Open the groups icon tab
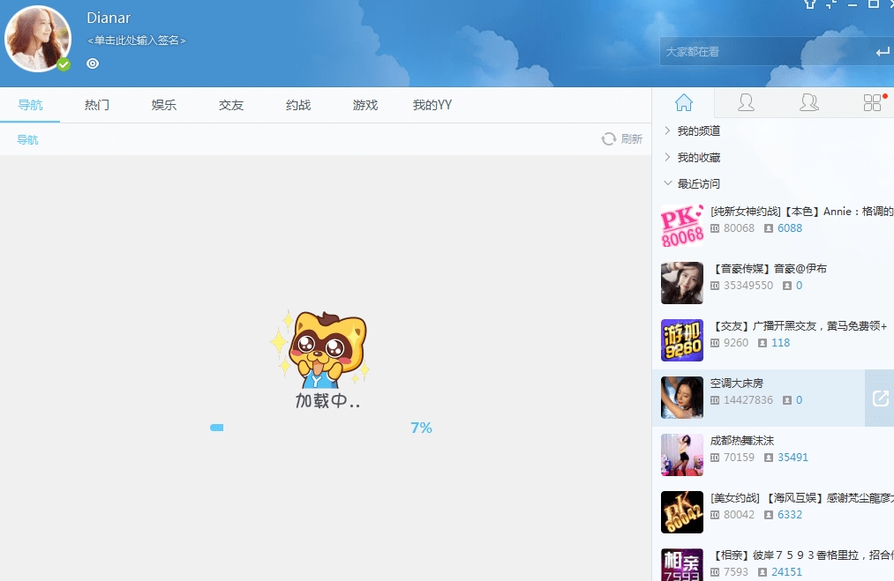Viewport: 894px width, 581px height. click(x=808, y=103)
